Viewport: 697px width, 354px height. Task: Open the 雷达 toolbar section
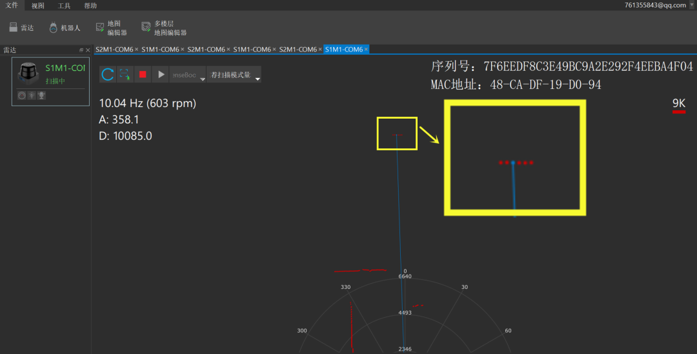(21, 28)
